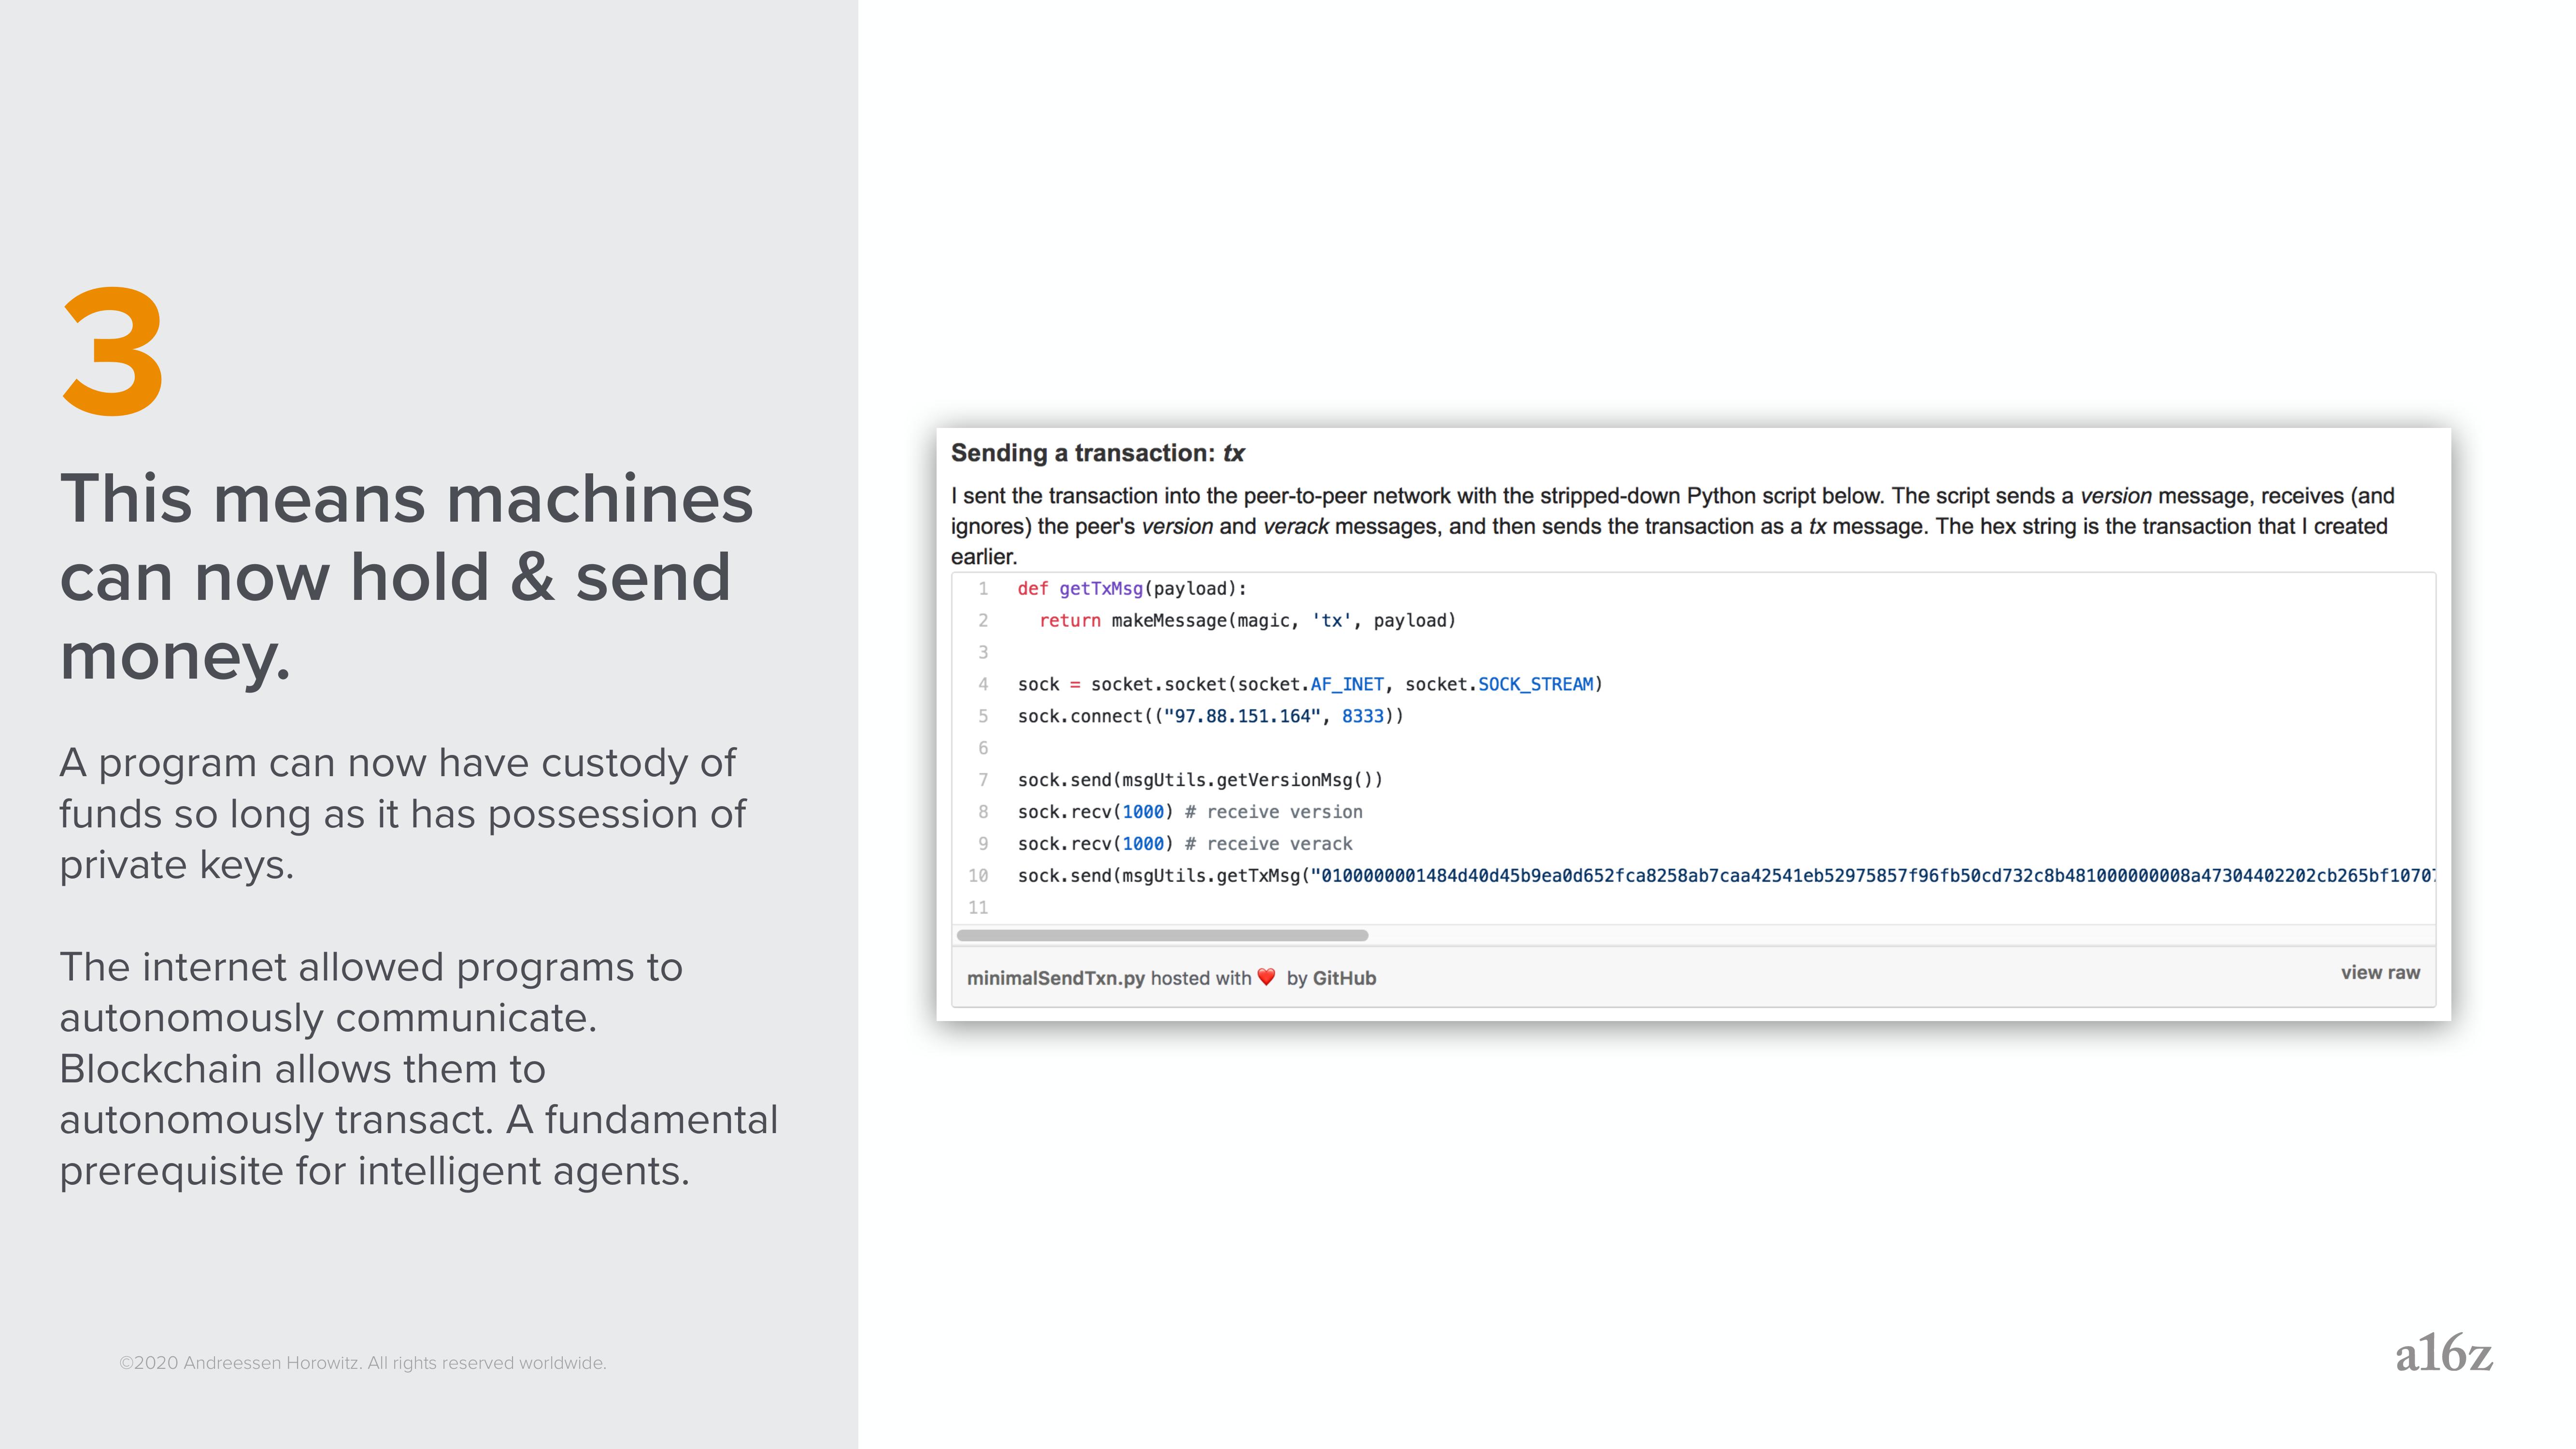
Task: Click the 'A program can now have custody' paragraph
Action: coord(402,813)
